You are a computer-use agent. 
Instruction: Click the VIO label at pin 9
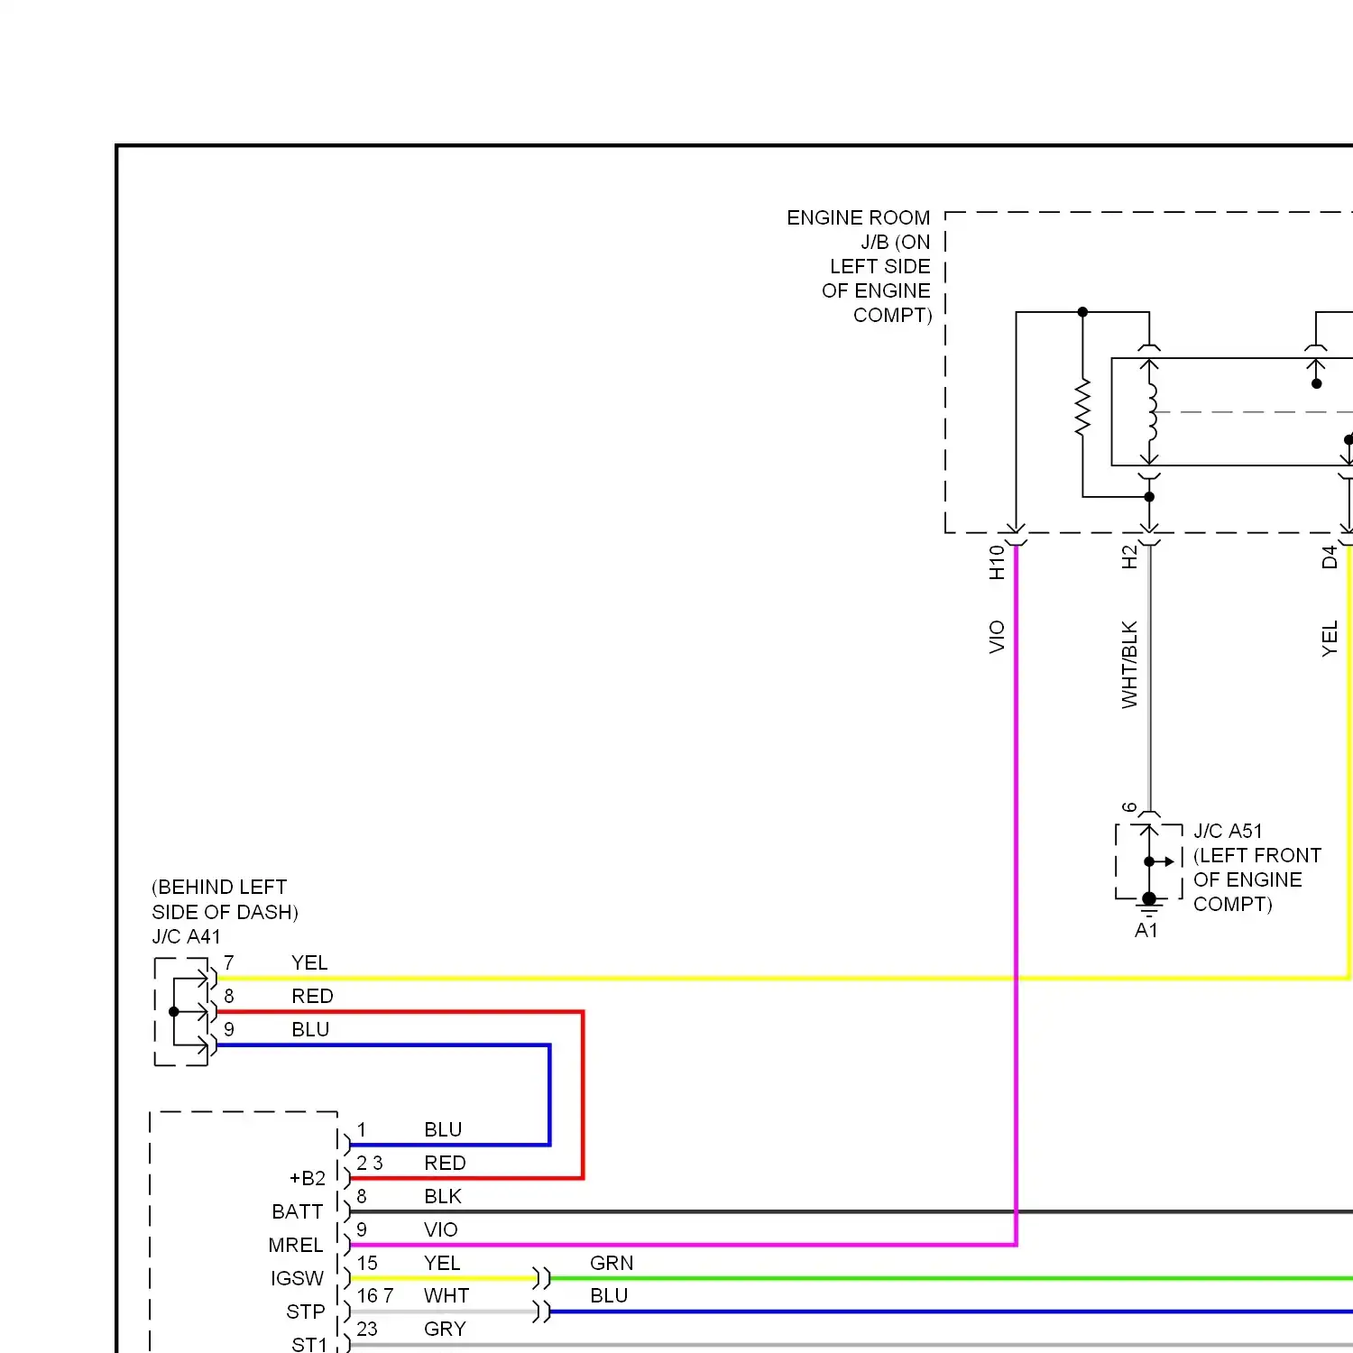(x=441, y=1229)
